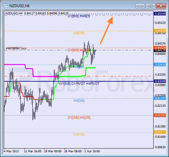Maximize the NZDUSD,H4 chart window

click(x=150, y=6)
